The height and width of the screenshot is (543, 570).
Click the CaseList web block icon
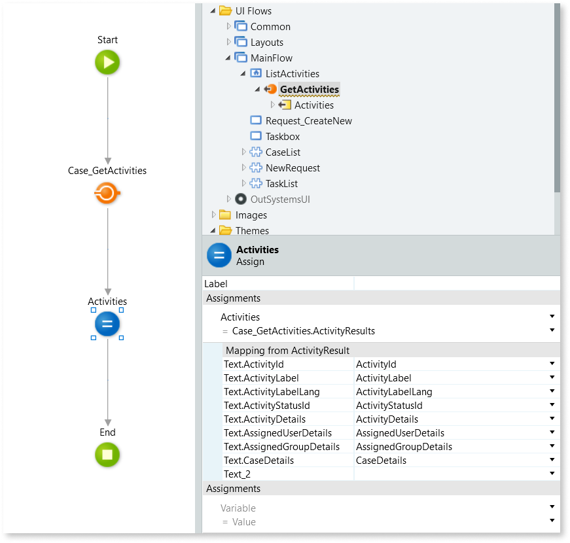coord(256,152)
